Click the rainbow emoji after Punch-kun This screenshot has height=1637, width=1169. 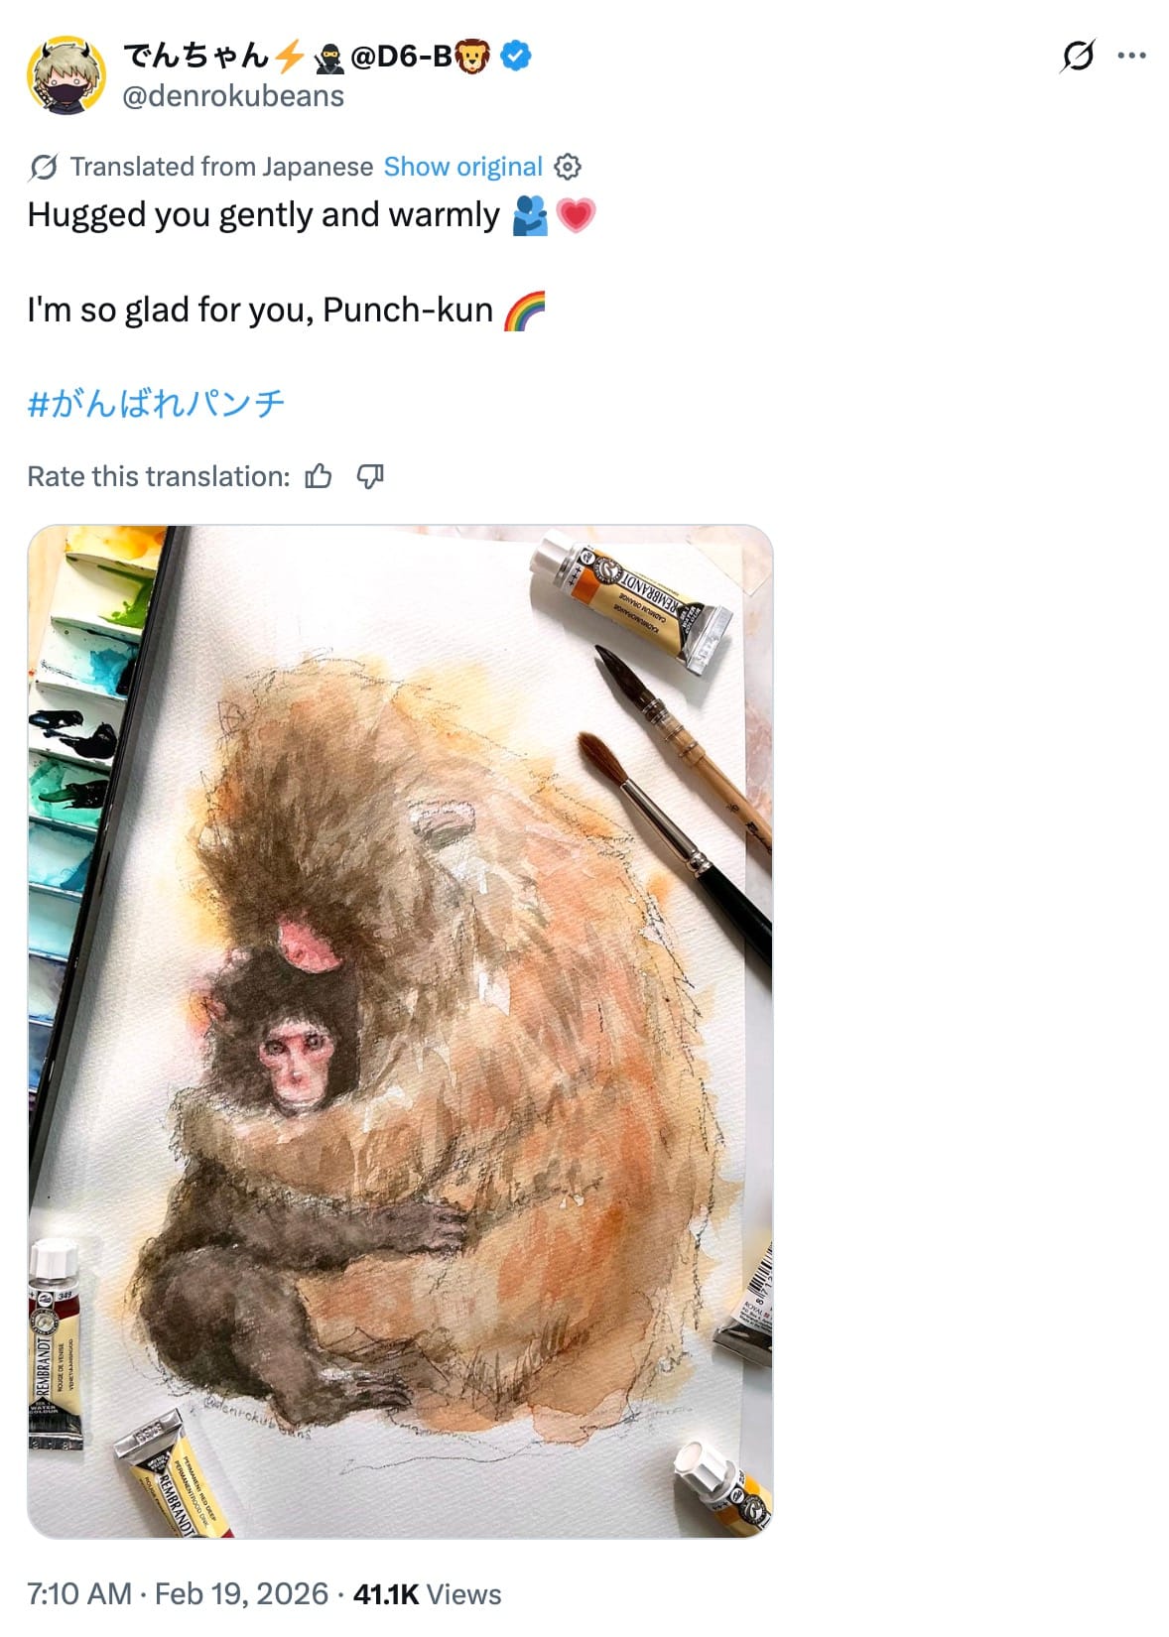point(525,311)
